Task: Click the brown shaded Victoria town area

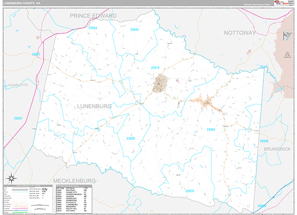Action: 160,84
